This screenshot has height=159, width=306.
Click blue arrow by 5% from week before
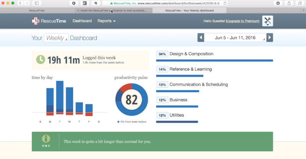point(118,122)
